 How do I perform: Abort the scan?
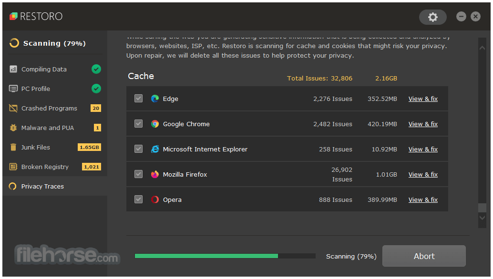pyautogui.click(x=424, y=256)
